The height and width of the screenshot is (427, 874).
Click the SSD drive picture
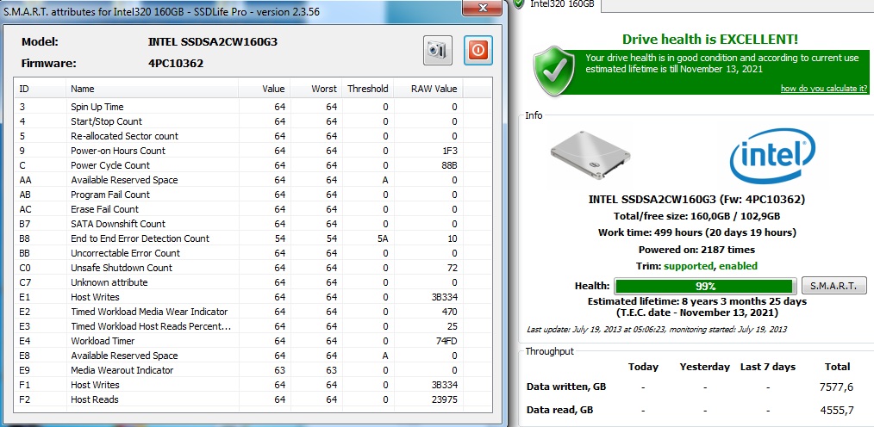coord(590,155)
